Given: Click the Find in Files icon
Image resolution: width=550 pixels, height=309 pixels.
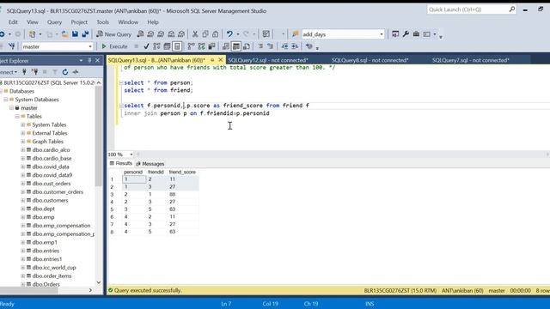Looking at the screenshot, I should click(296, 34).
